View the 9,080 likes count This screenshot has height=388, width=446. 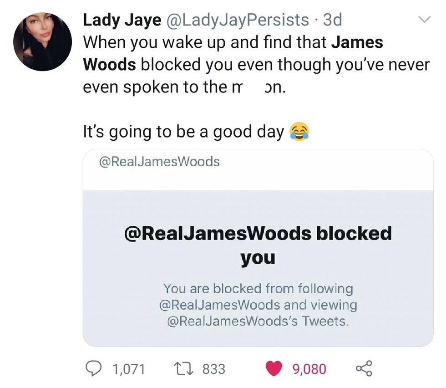(x=309, y=369)
